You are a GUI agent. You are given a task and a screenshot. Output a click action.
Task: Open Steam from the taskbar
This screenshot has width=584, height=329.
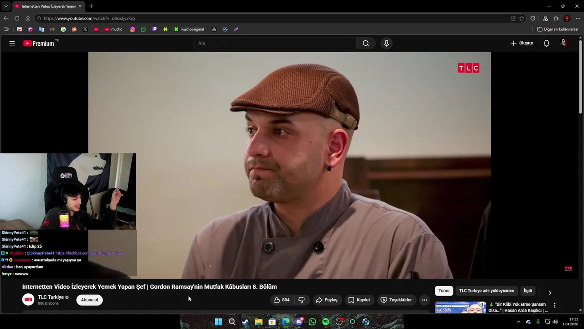pyautogui.click(x=245, y=322)
